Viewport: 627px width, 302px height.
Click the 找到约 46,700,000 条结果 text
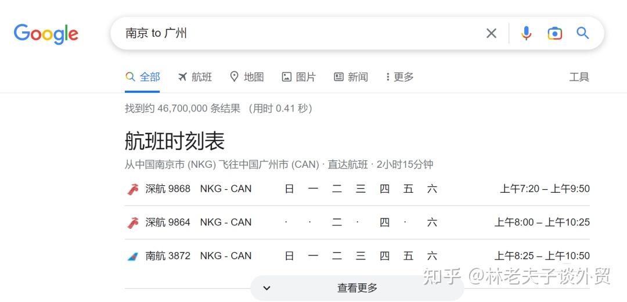coord(183,109)
